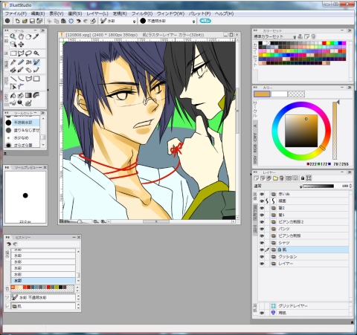Hide the シャツ layer eye
The image size is (357, 335).
(262, 243)
